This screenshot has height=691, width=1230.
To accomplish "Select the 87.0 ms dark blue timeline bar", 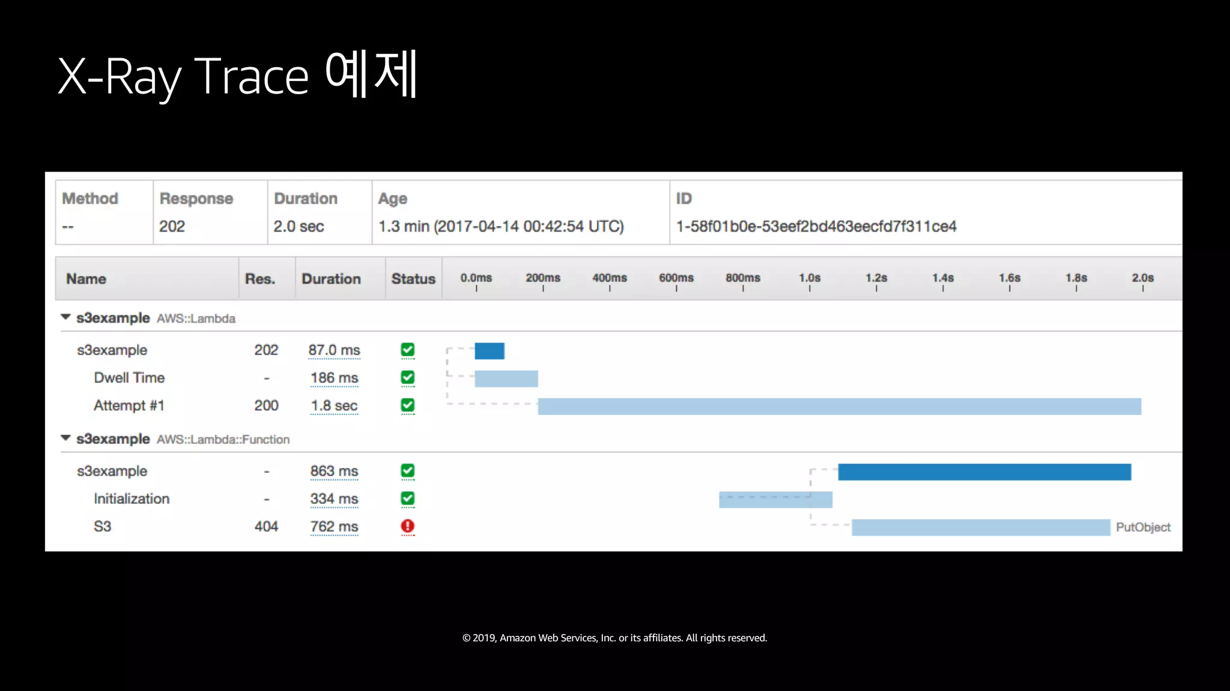I will pos(489,351).
